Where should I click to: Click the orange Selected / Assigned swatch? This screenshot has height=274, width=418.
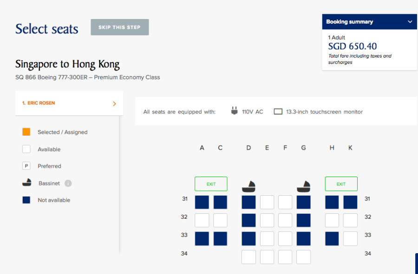click(x=26, y=132)
